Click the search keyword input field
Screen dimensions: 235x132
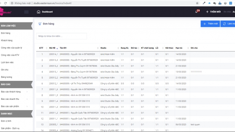pyautogui.click(x=61, y=36)
